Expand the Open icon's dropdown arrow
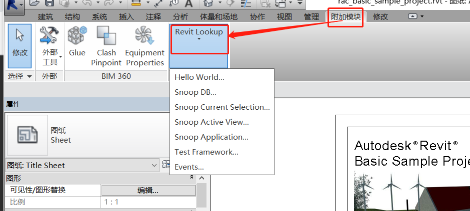The height and width of the screenshot is (211, 470). 76,2
